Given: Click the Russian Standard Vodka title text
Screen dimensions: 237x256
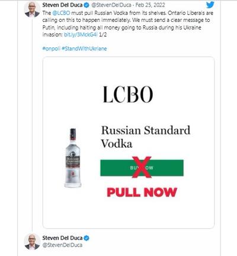Looking at the screenshot, I should point(146,137).
